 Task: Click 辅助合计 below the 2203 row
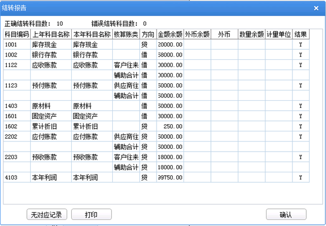point(126,167)
